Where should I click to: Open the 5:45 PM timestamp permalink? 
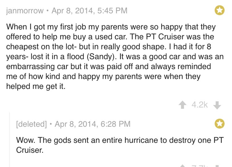[x=89, y=11]
